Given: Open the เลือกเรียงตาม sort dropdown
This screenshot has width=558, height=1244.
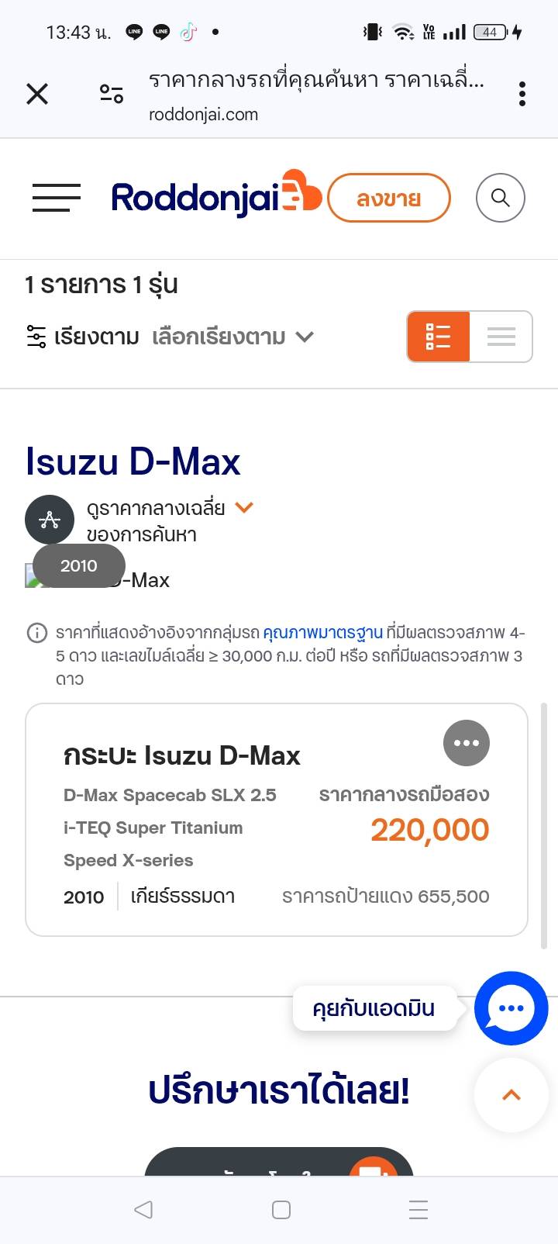Looking at the screenshot, I should pyautogui.click(x=232, y=337).
